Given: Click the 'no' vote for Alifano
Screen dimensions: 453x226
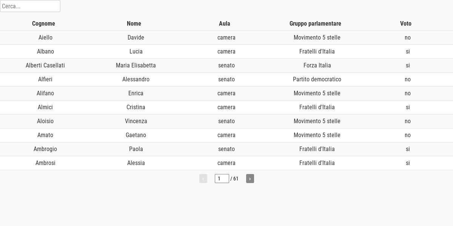Looking at the screenshot, I should (408, 93).
